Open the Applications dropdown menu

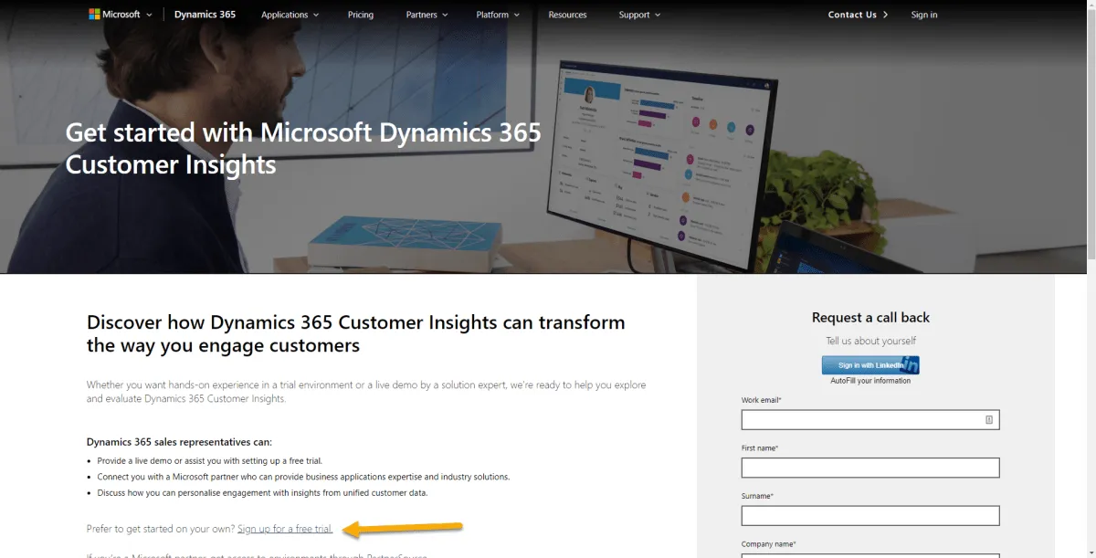290,15
